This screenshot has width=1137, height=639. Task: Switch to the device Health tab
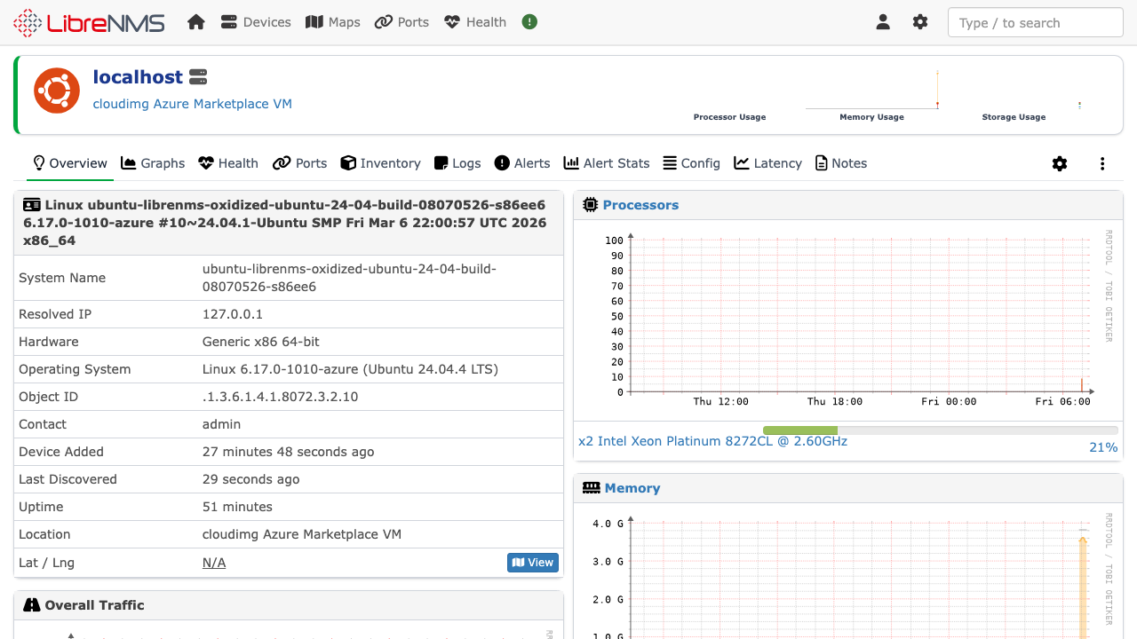[228, 163]
